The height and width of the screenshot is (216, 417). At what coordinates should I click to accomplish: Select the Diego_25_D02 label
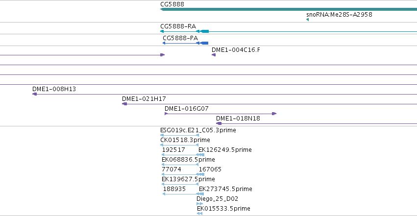click(217, 199)
